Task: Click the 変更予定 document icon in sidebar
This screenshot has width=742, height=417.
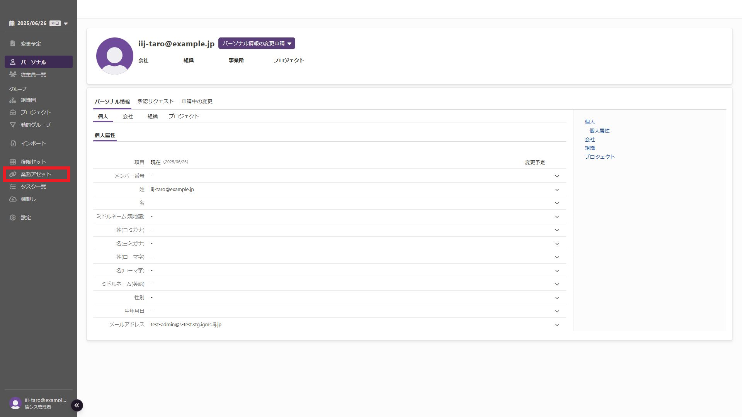Action: coord(13,44)
